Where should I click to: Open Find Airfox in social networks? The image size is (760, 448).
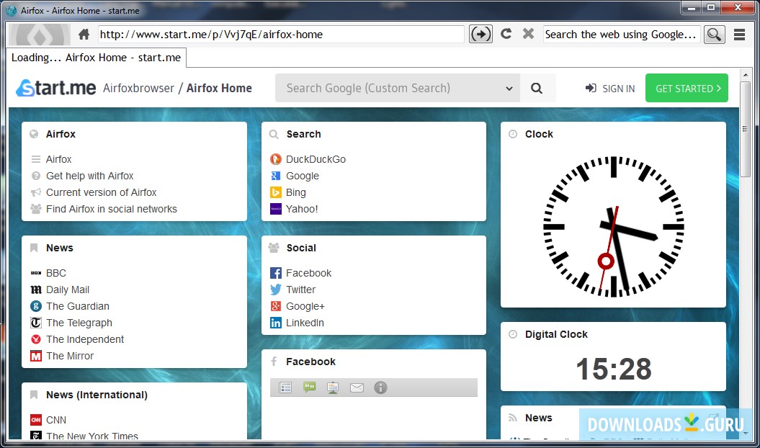(x=112, y=209)
